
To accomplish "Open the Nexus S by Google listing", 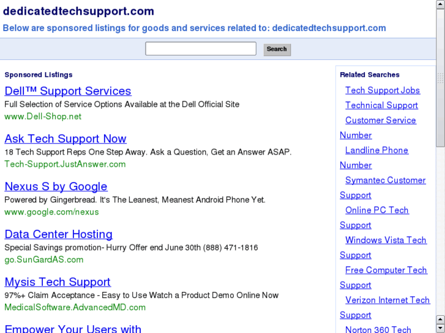I will [56, 186].
